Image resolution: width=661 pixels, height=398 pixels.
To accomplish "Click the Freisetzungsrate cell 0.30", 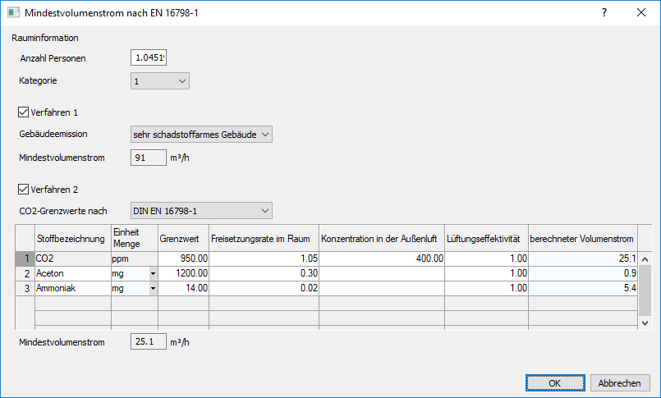I will (264, 274).
